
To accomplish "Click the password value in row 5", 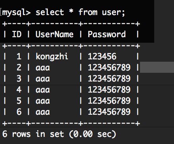I will click(x=109, y=100).
